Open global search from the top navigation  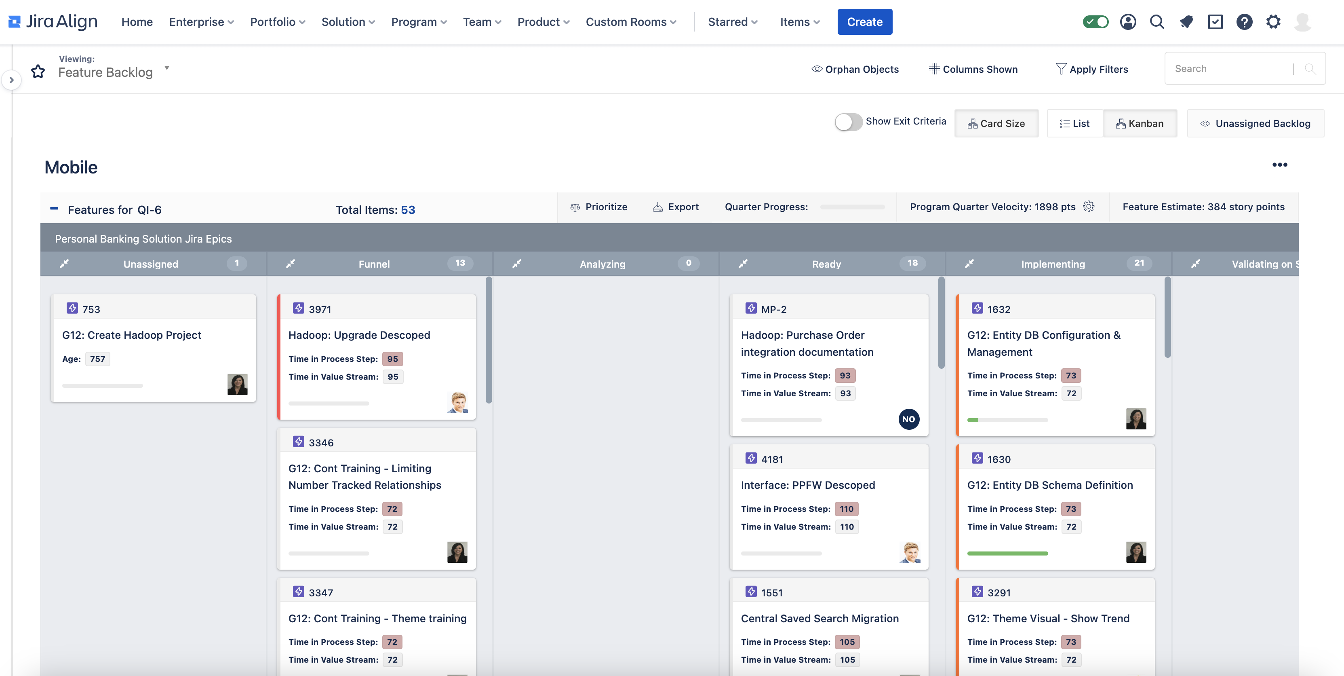pyautogui.click(x=1157, y=22)
